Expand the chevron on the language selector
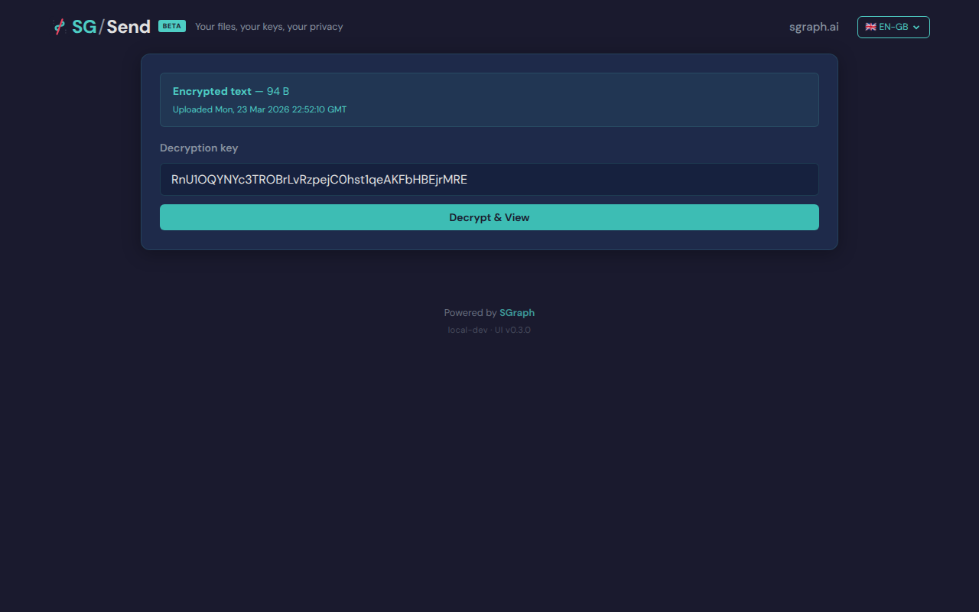Screen dimensions: 979x612 (916, 27)
